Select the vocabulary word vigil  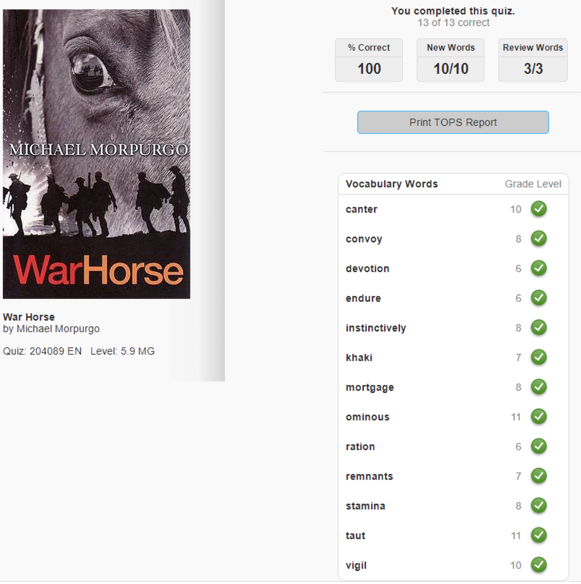pos(356,565)
